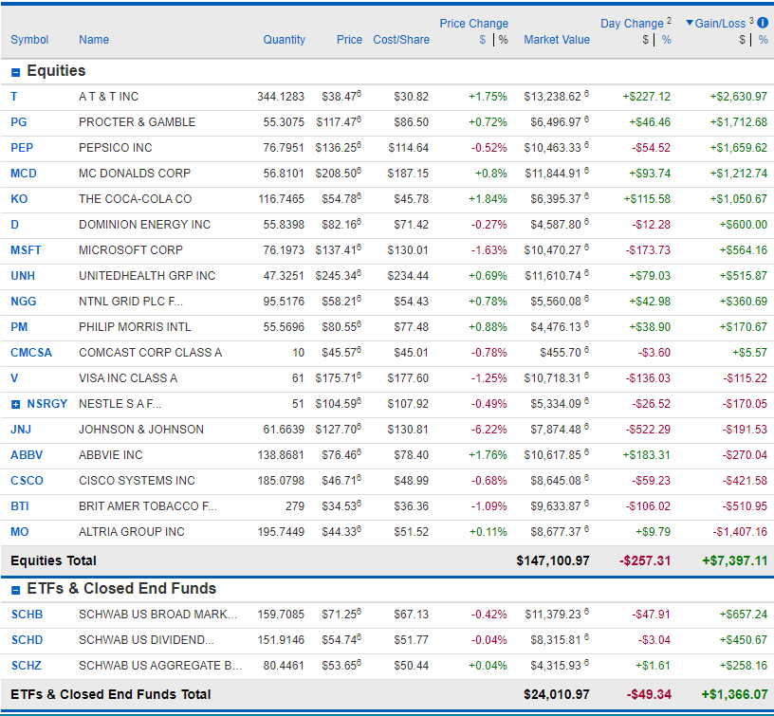The image size is (774, 716).
Task: Open the PG symbol link
Action: pyautogui.click(x=19, y=122)
